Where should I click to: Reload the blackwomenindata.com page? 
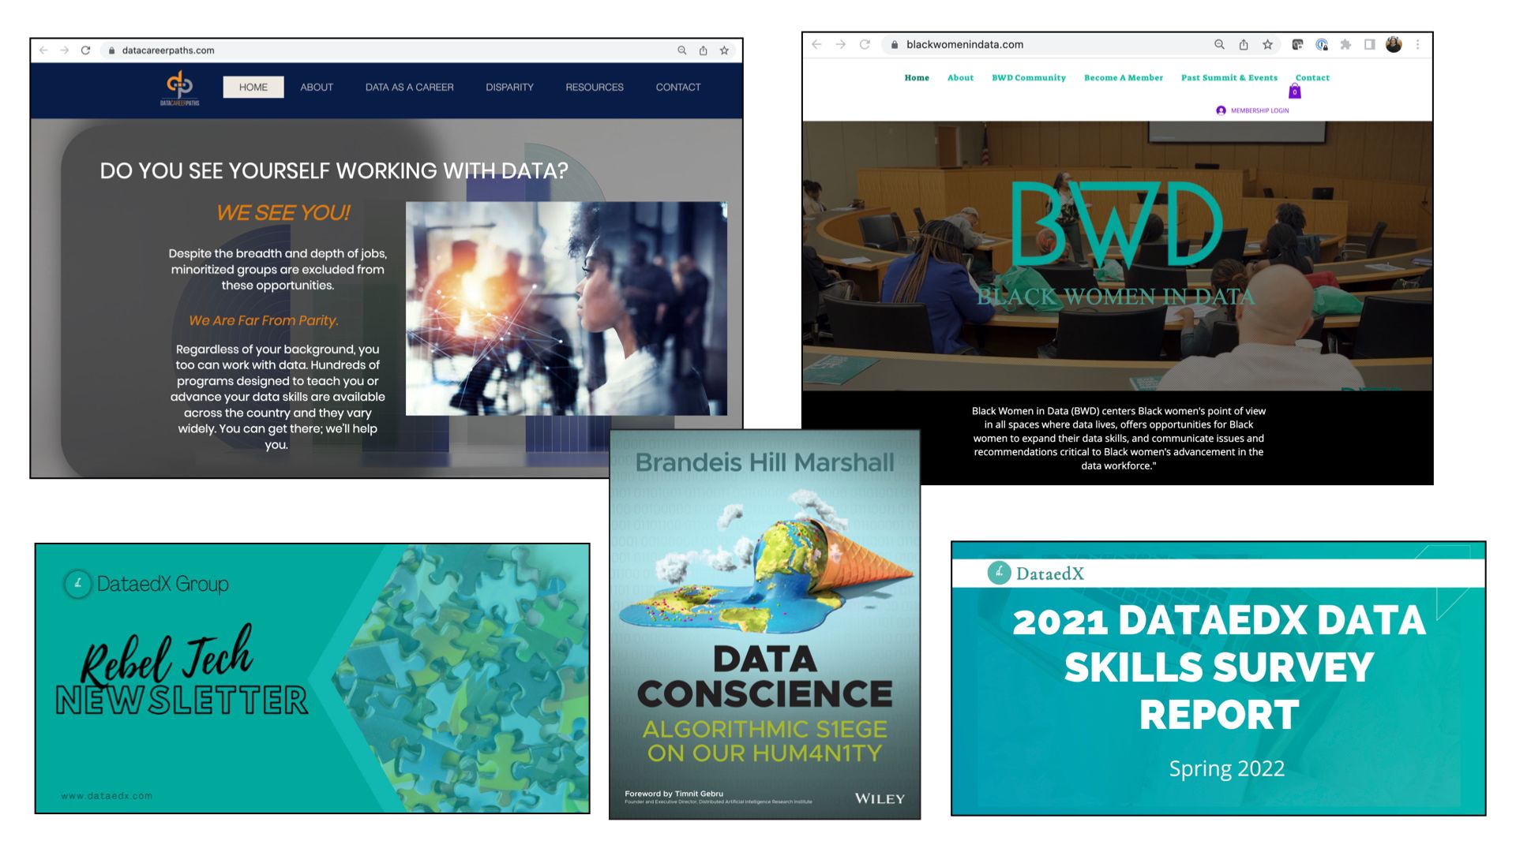(865, 45)
